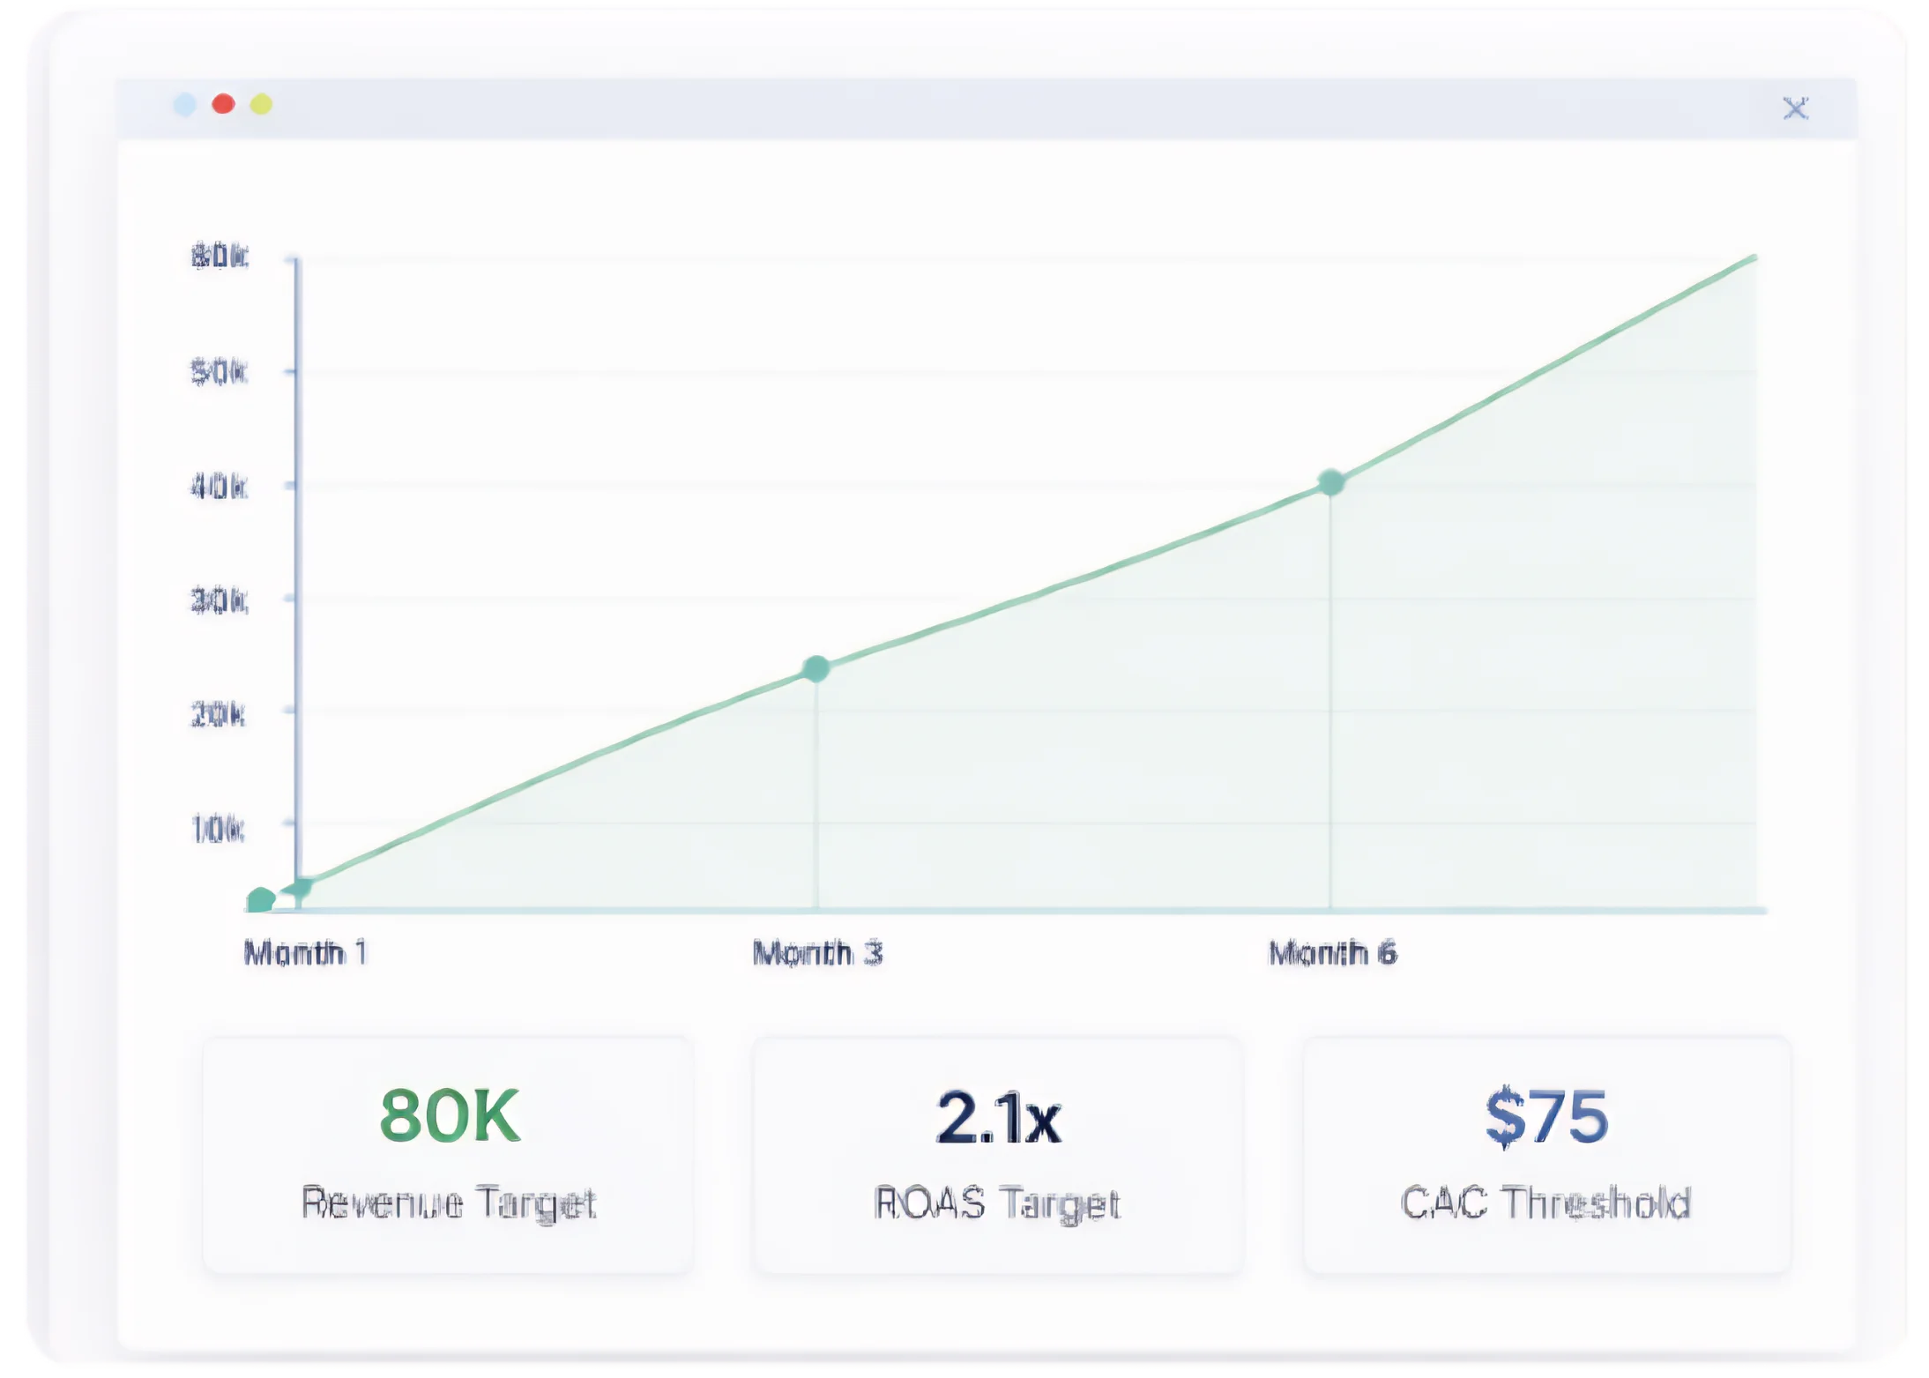Click the yellow window dot
Viewport: 1929px width, 1378px height.
(x=261, y=105)
